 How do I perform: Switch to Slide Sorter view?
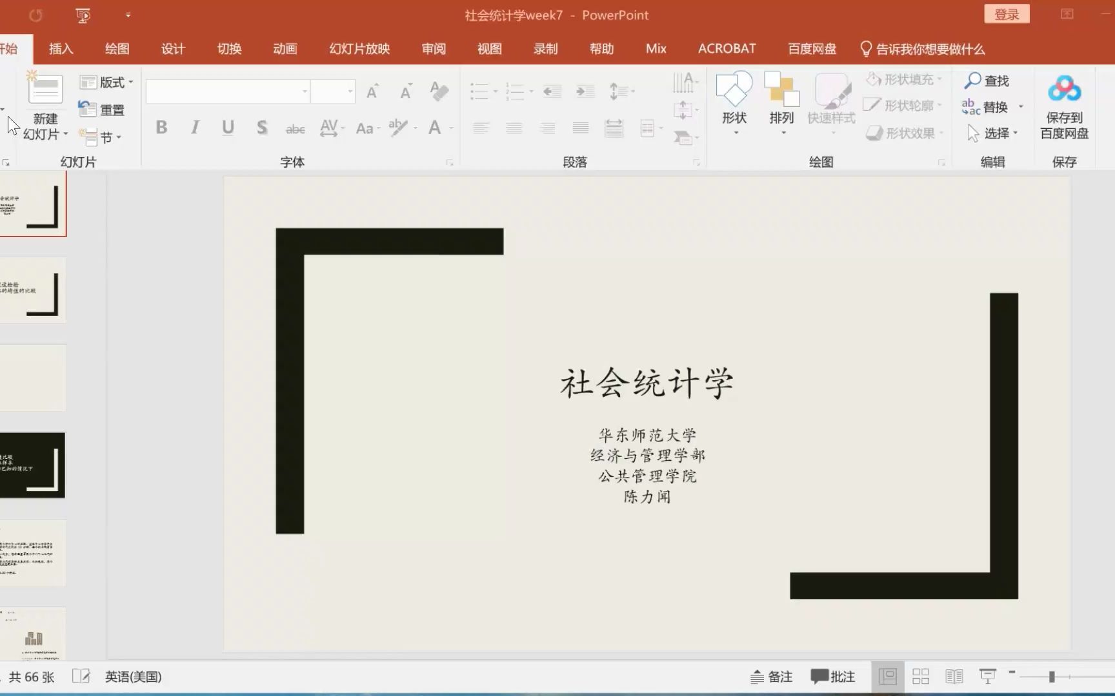click(x=921, y=676)
